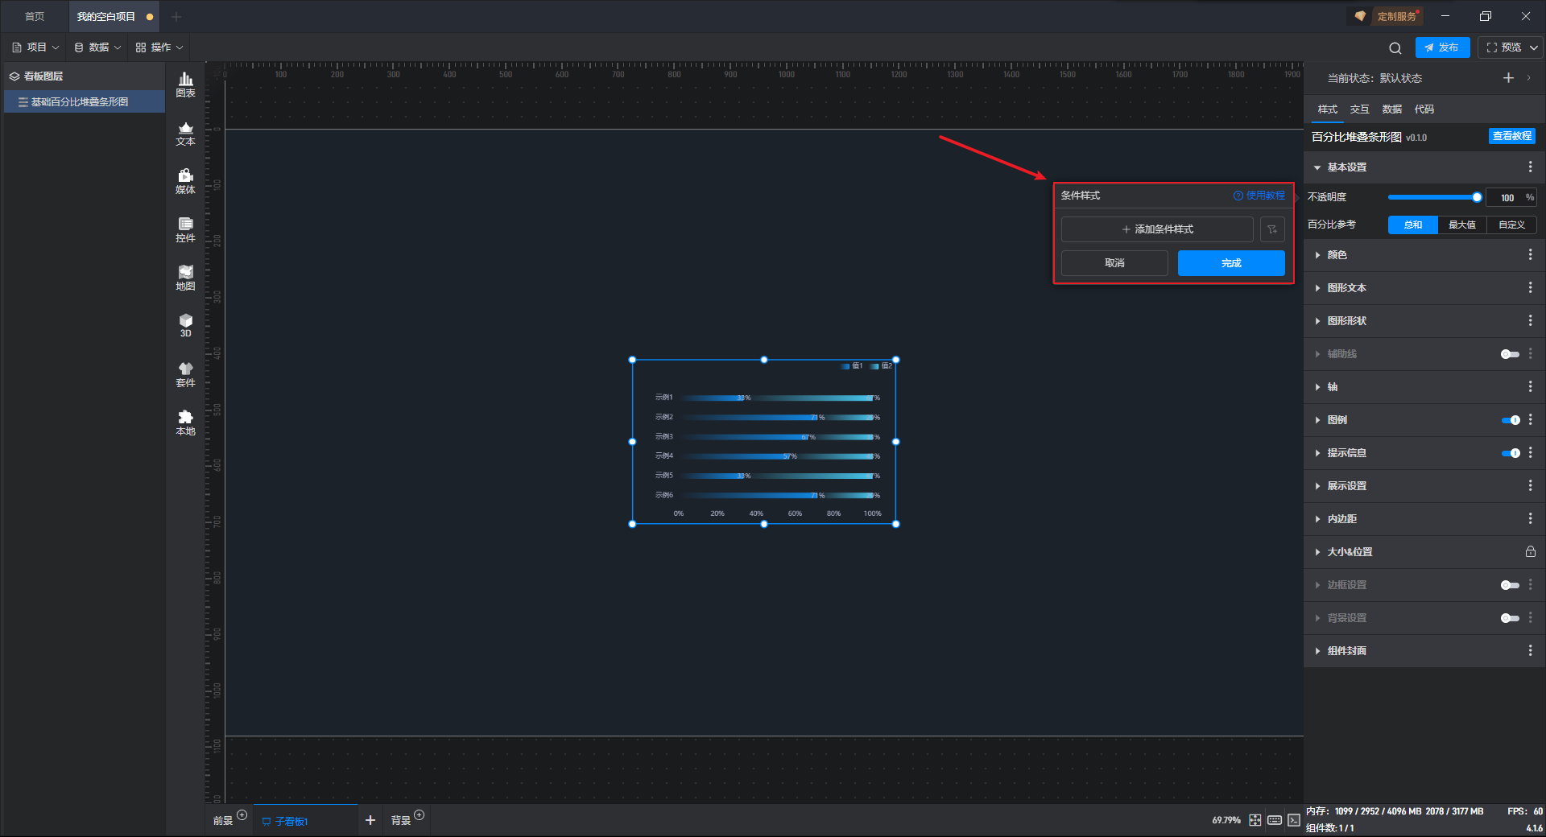
Task: Select the 基础百分比堆叠条形图 layer
Action: coord(85,102)
